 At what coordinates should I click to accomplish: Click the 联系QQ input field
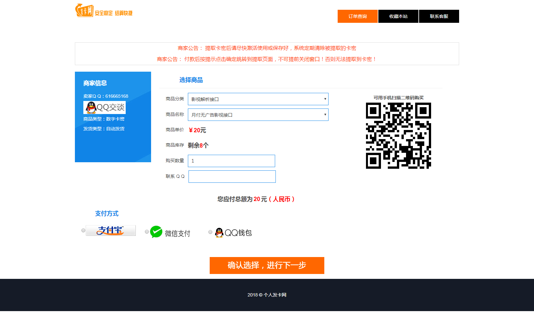[x=232, y=177]
